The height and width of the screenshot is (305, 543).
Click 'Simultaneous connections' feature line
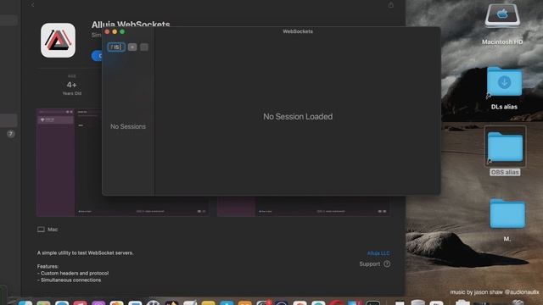coord(70,280)
